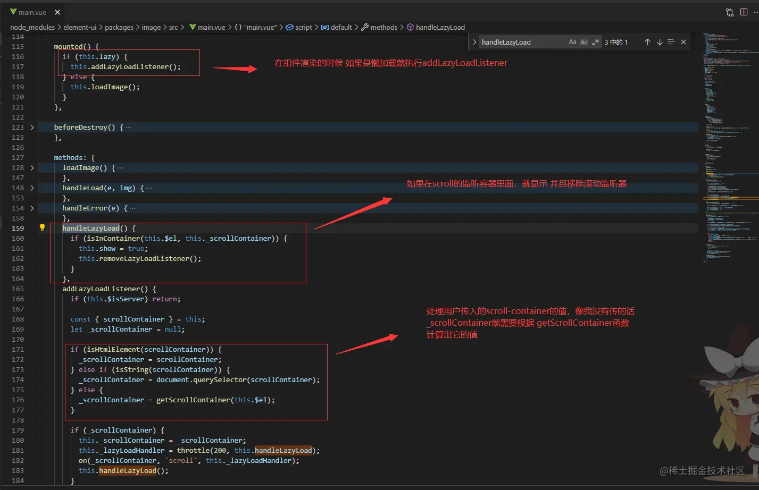The width and height of the screenshot is (759, 490).
Task: Click 'this.loadImage();' on line 119
Action: tap(105, 87)
